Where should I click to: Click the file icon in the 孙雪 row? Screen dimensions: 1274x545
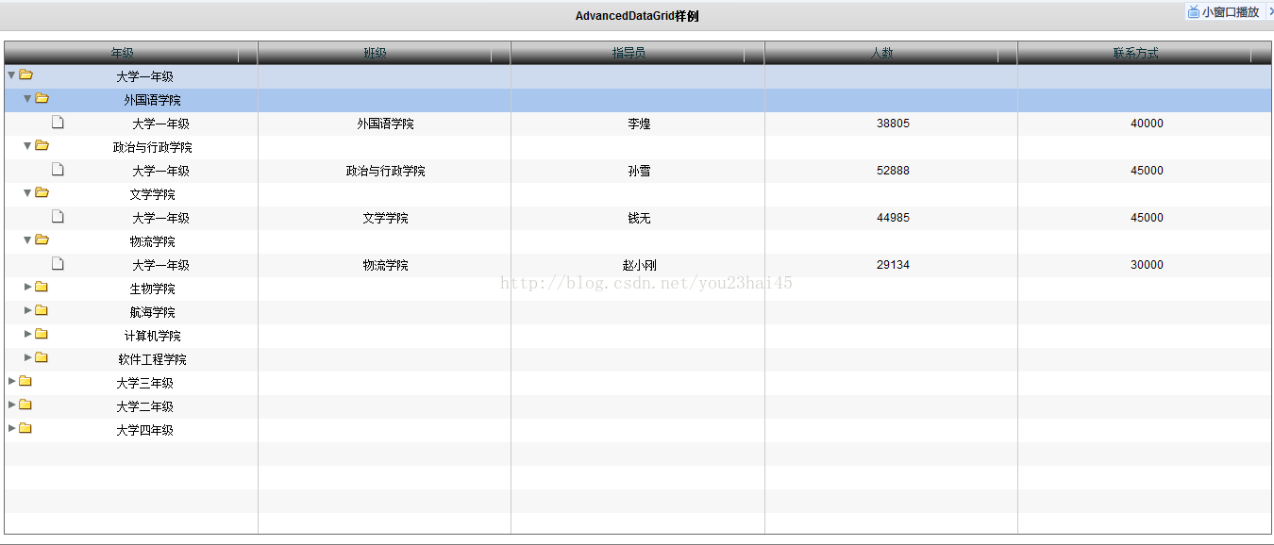tap(58, 169)
